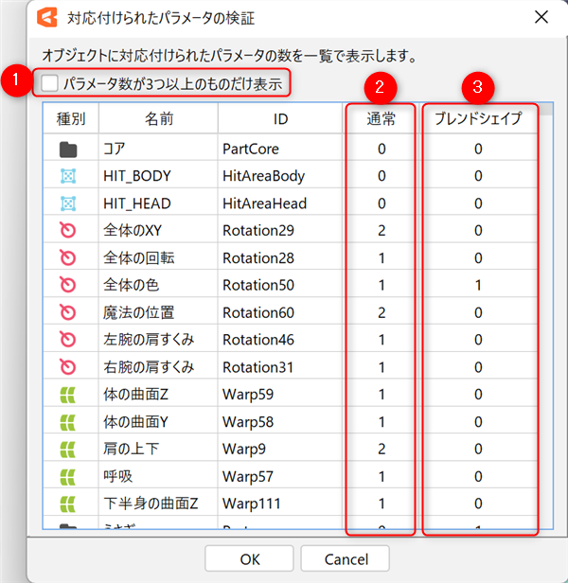Sort by the ブレンドシェイプ column header

click(479, 119)
